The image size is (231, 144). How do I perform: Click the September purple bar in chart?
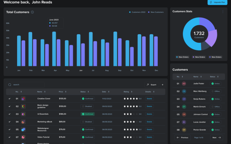(x=120, y=52)
